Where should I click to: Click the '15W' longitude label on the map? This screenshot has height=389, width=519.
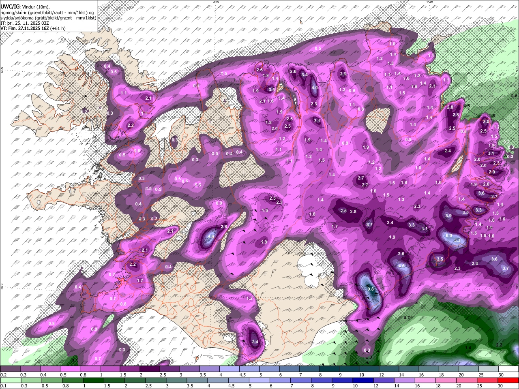[x=429, y=2]
